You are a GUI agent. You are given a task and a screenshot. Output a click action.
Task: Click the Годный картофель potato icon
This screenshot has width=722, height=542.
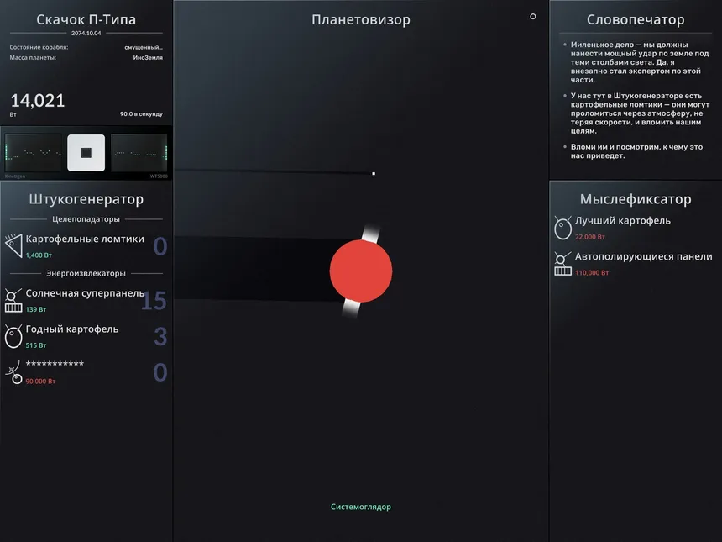[13, 336]
